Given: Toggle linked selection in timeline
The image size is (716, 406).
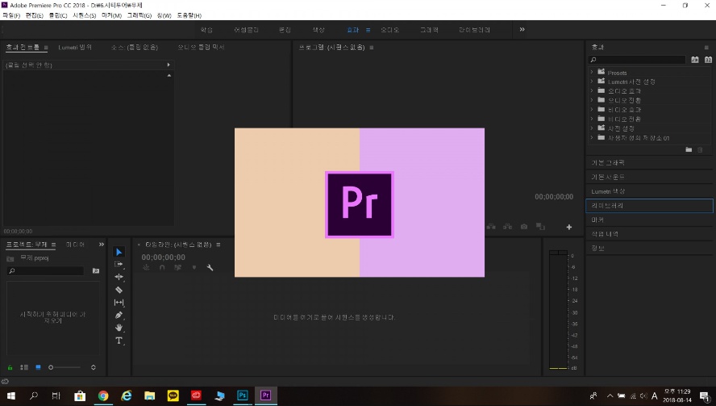Looking at the screenshot, I should [178, 268].
